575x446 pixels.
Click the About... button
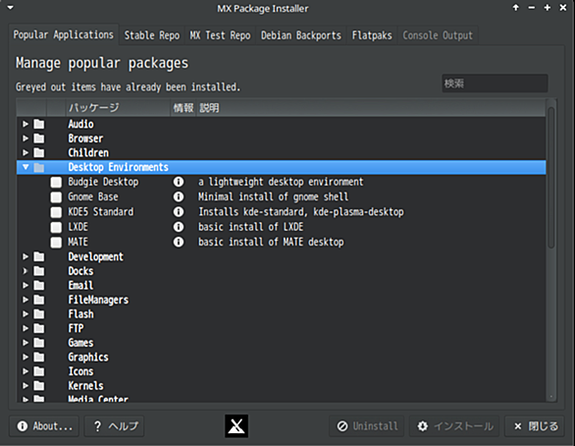click(x=44, y=426)
